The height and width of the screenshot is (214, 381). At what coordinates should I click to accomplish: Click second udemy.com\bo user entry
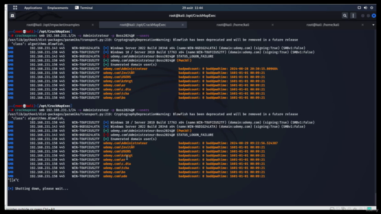[114, 172]
